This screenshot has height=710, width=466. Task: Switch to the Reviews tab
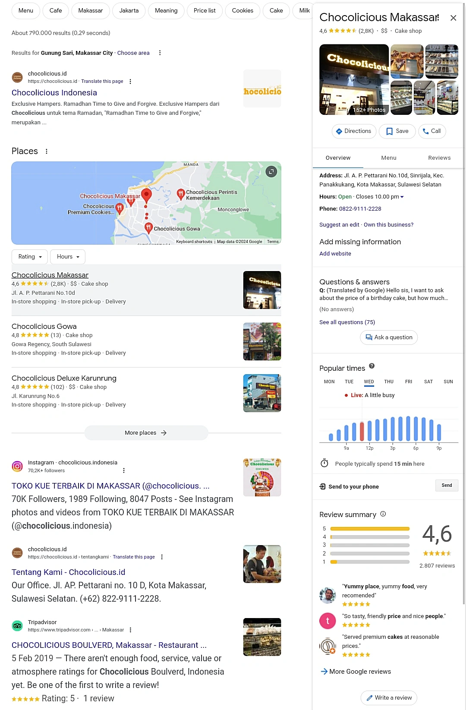click(439, 158)
